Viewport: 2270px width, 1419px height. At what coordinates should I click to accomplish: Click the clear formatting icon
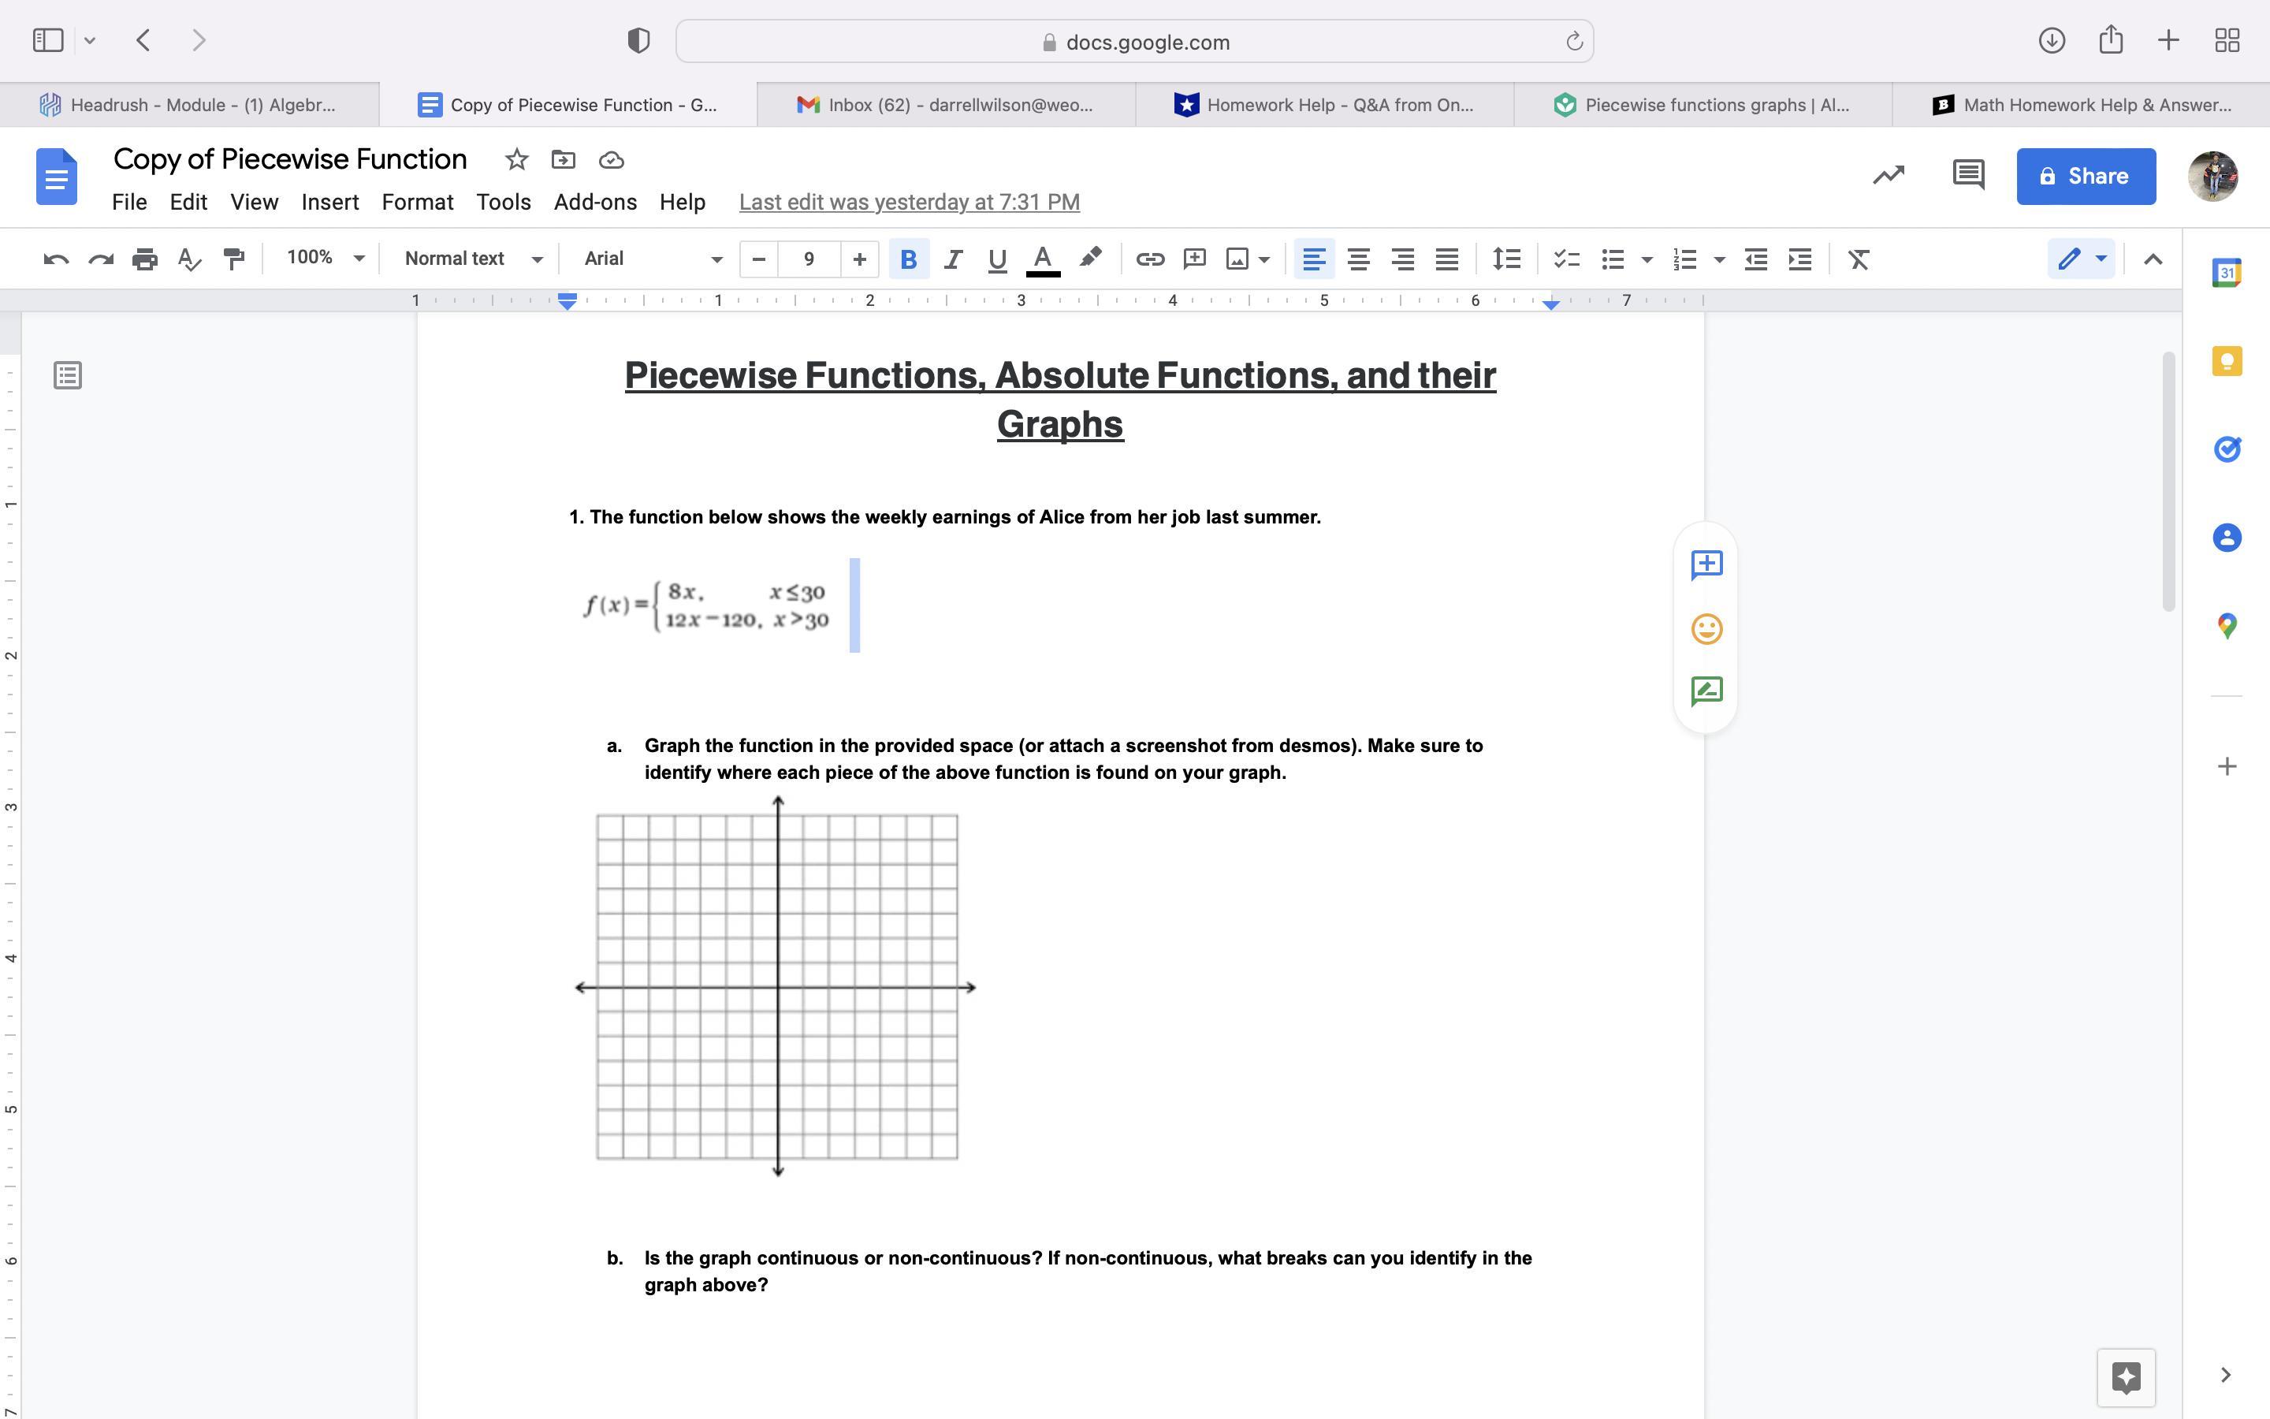coord(1859,259)
